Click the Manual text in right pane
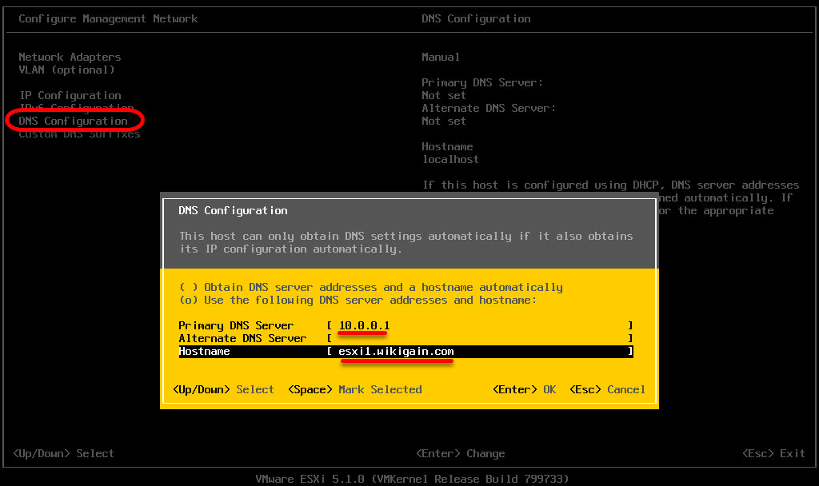Viewport: 819px width, 486px height. pos(441,57)
